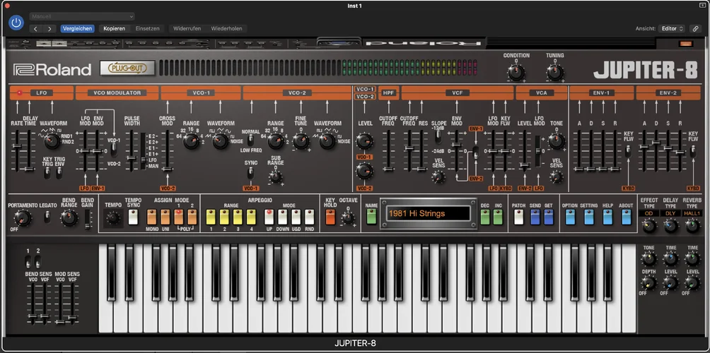Select arpeggio mode RND button
Image resolution: width=710 pixels, height=353 pixels.
[310, 217]
